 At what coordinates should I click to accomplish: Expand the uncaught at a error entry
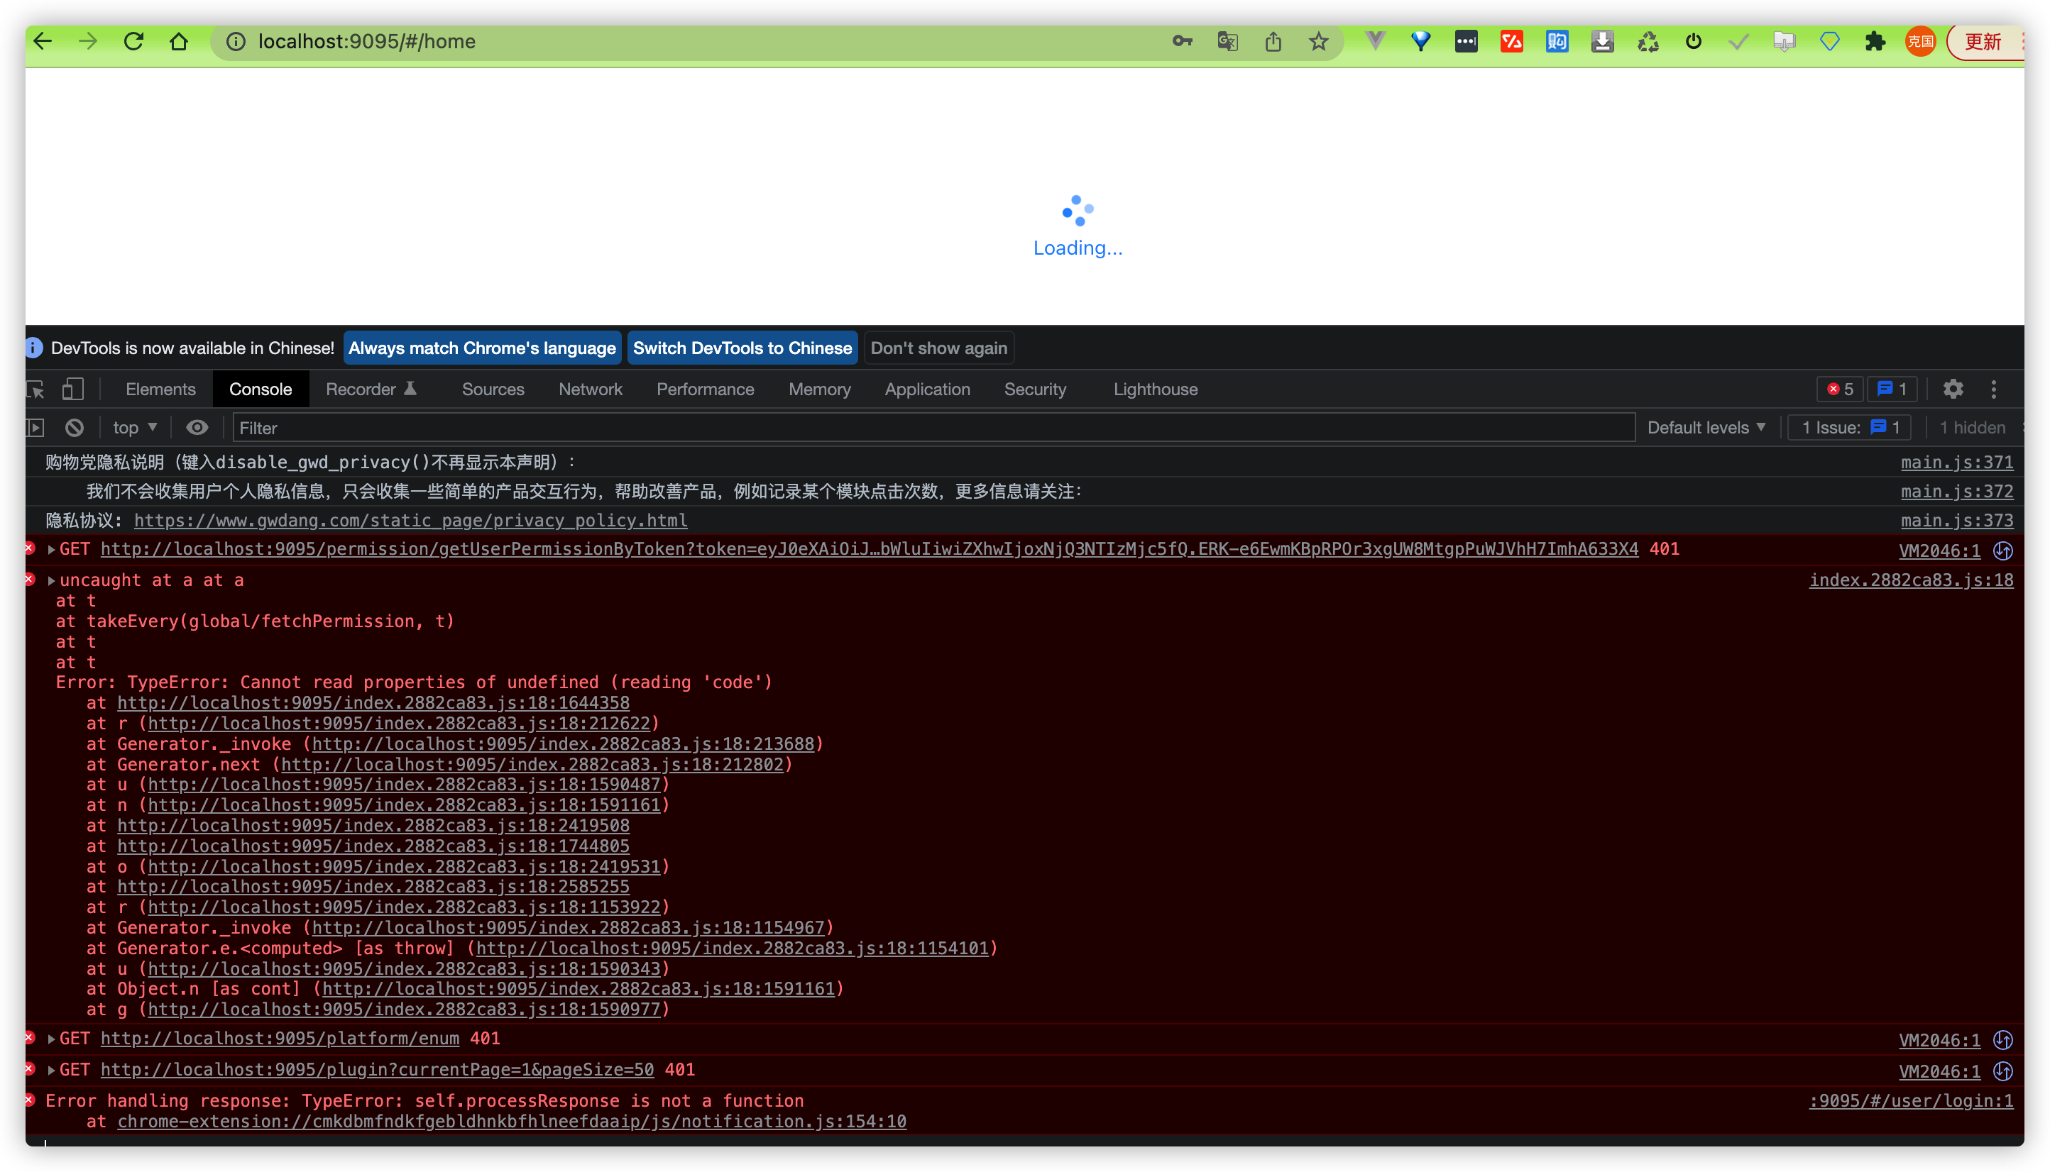52,580
